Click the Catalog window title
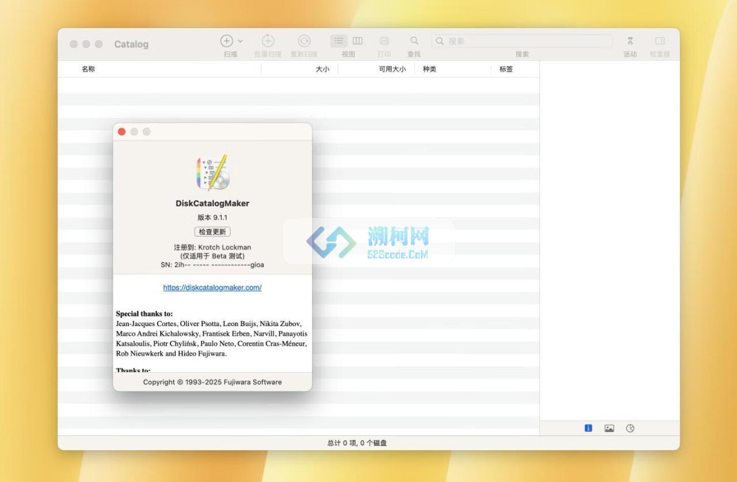The image size is (737, 482). pos(131,44)
